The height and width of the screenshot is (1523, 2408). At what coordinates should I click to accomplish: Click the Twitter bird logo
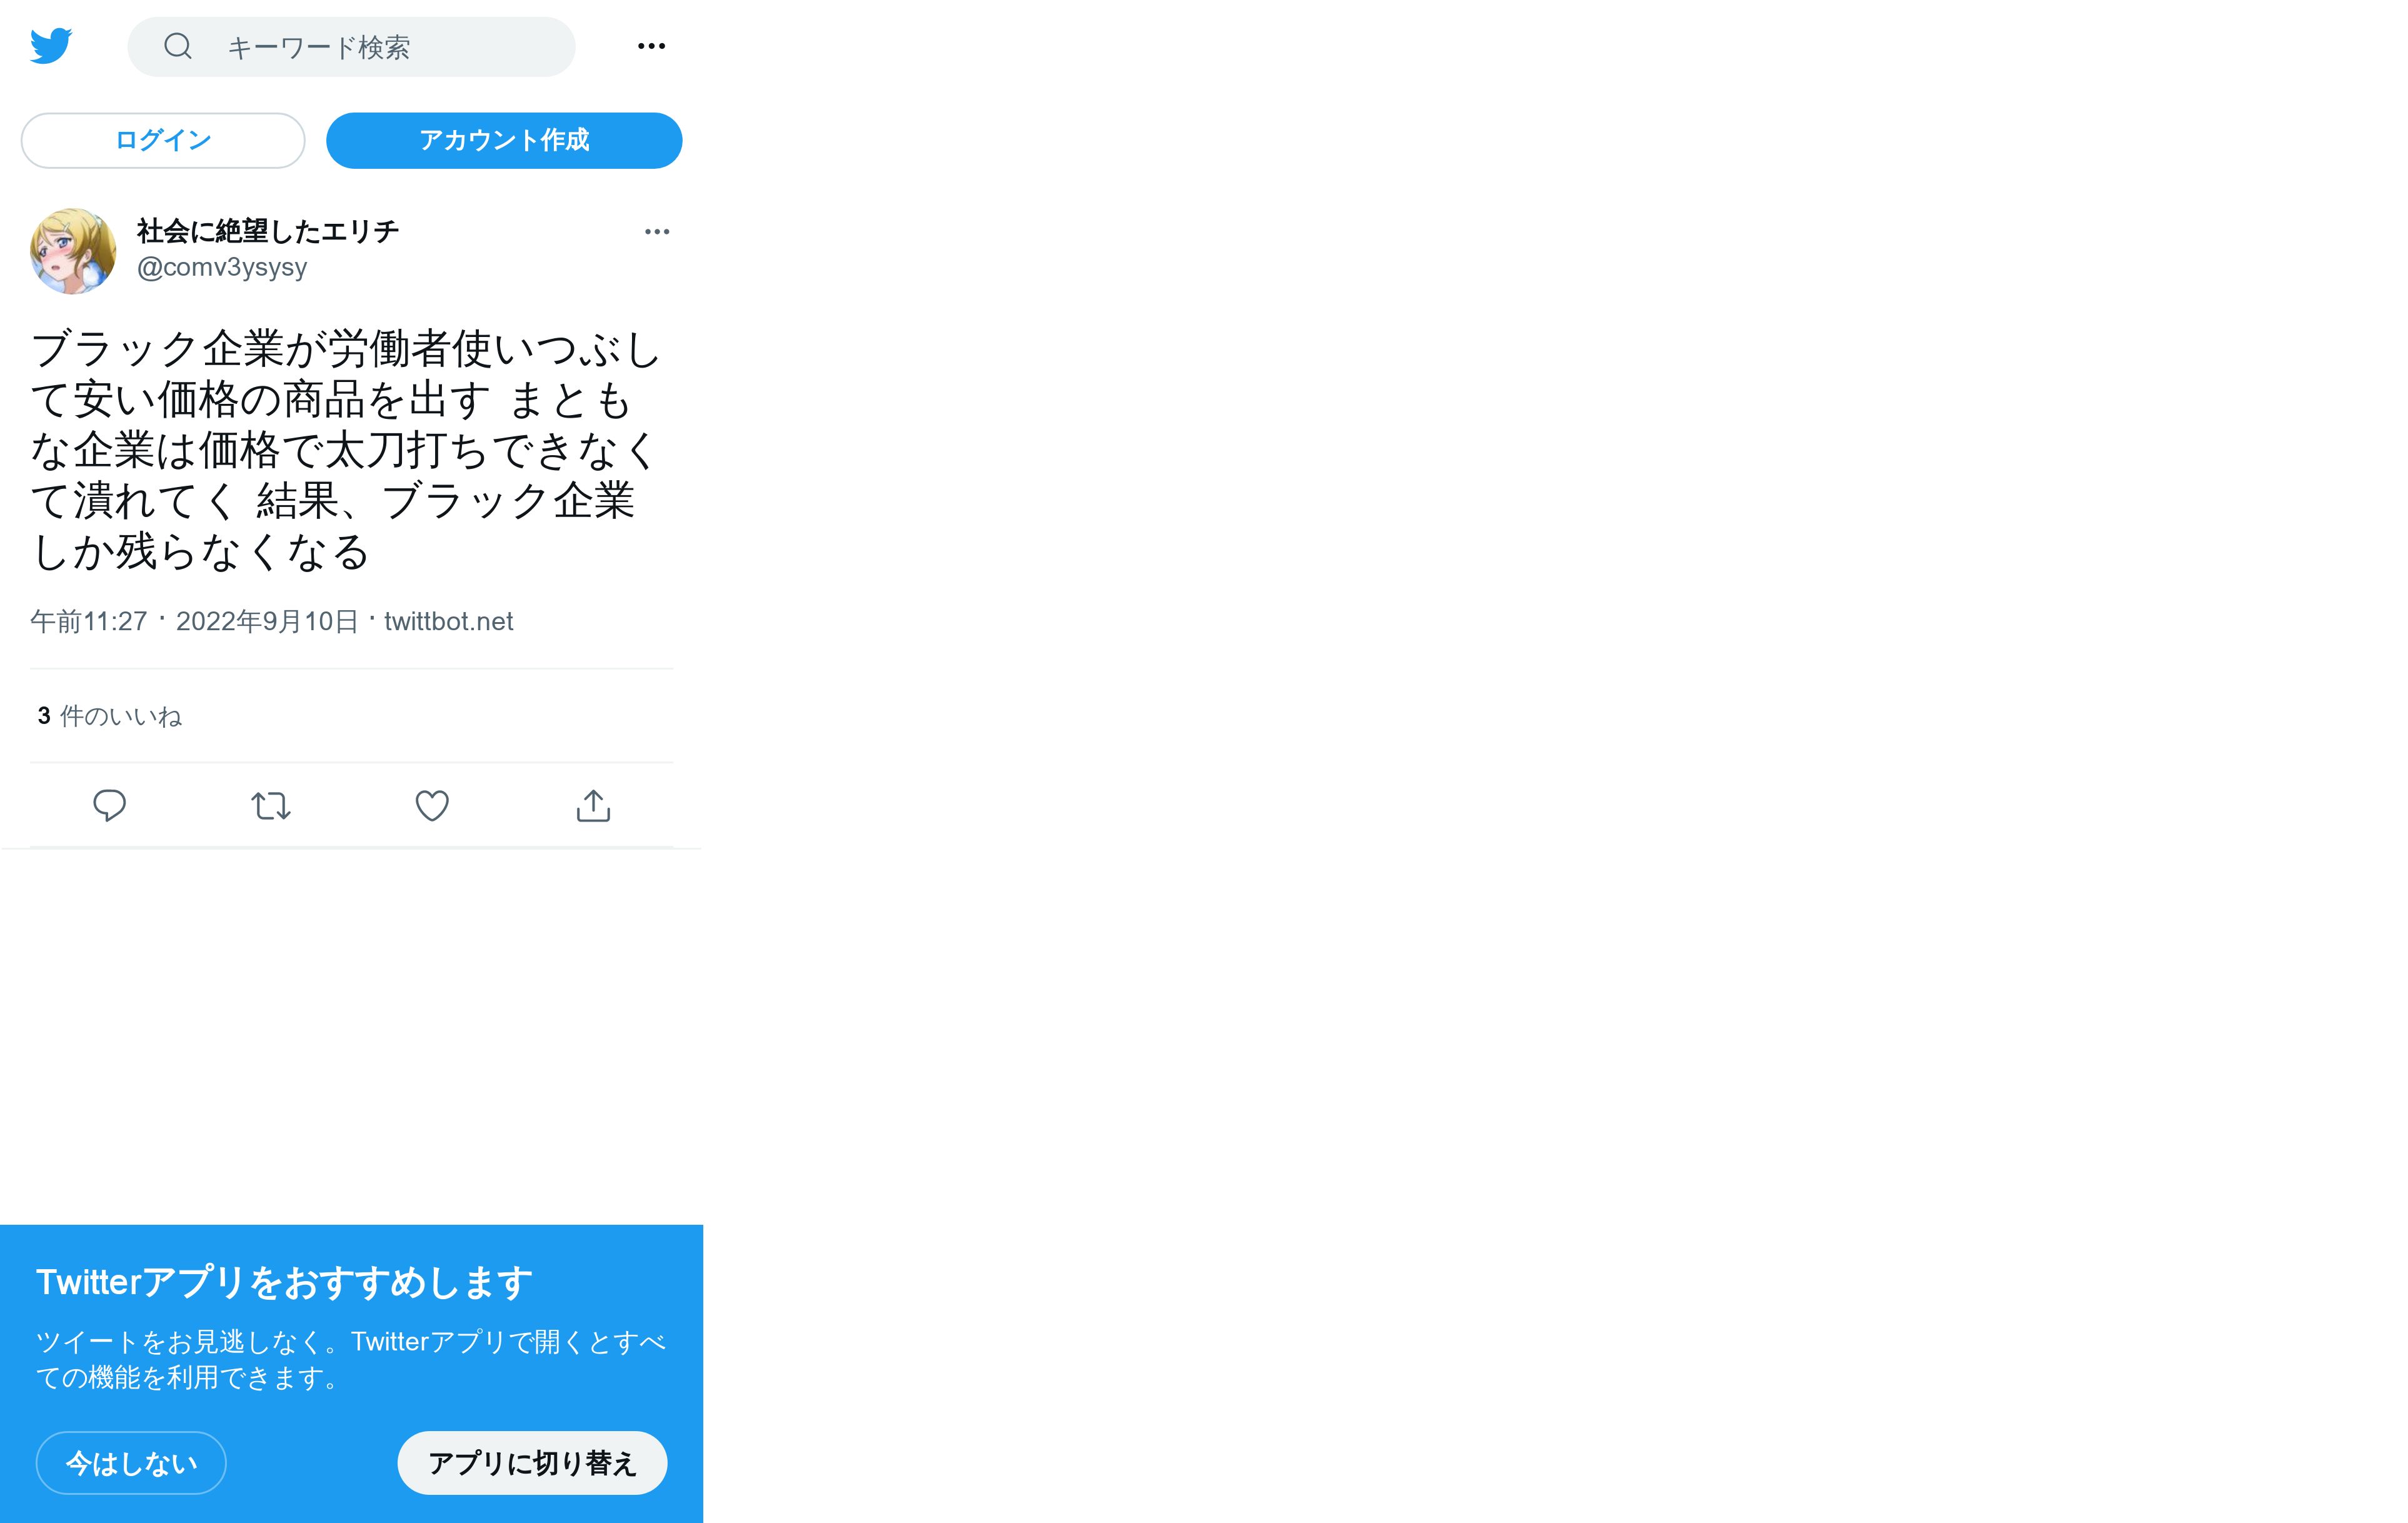(51, 46)
